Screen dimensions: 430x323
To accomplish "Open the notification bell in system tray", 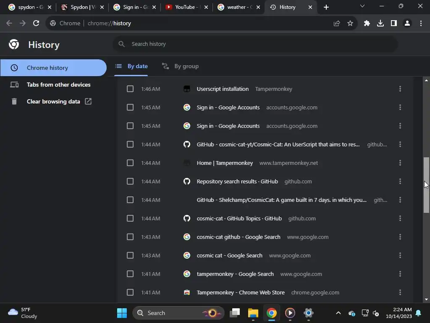I will pyautogui.click(x=419, y=313).
